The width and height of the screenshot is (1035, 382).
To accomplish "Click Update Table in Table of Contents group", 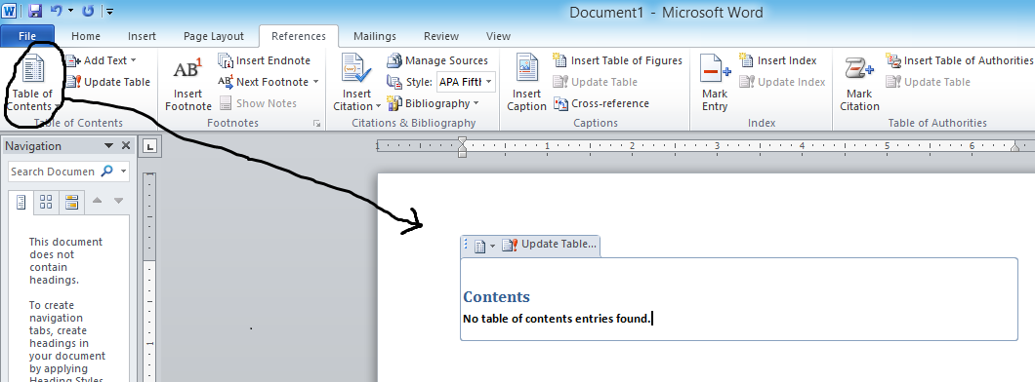I will coord(108,82).
